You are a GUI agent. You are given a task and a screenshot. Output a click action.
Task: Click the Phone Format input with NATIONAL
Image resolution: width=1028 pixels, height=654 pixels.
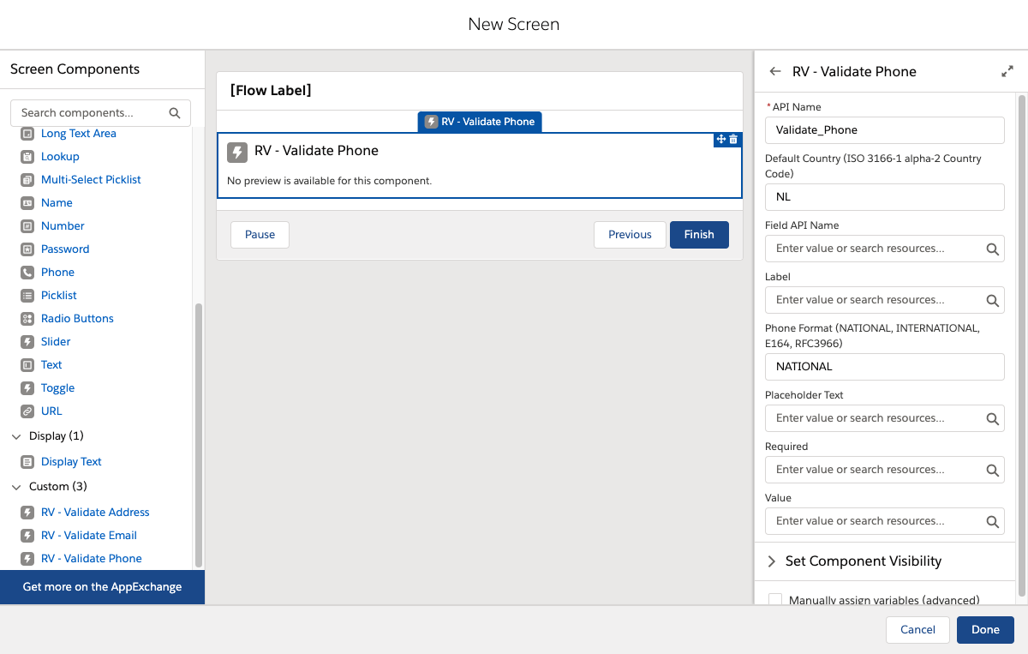884,367
